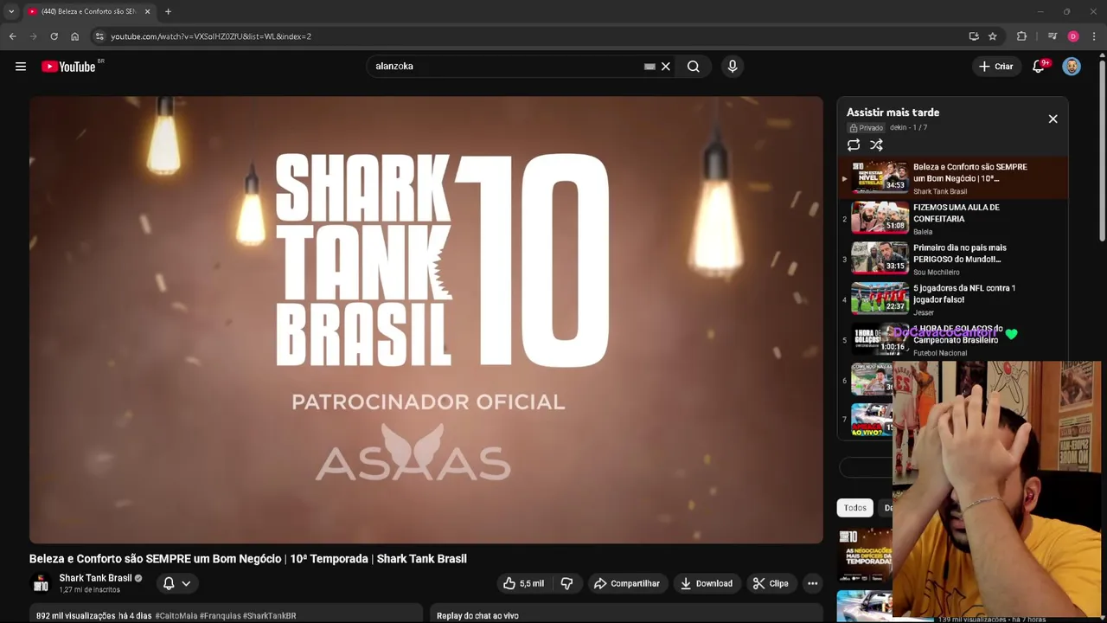The image size is (1107, 623).
Task: Click the Criar create button
Action: [x=995, y=67]
